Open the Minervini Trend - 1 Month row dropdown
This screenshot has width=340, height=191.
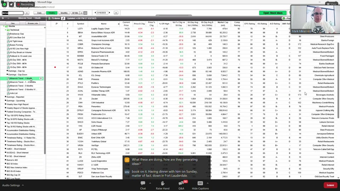tap(41, 79)
